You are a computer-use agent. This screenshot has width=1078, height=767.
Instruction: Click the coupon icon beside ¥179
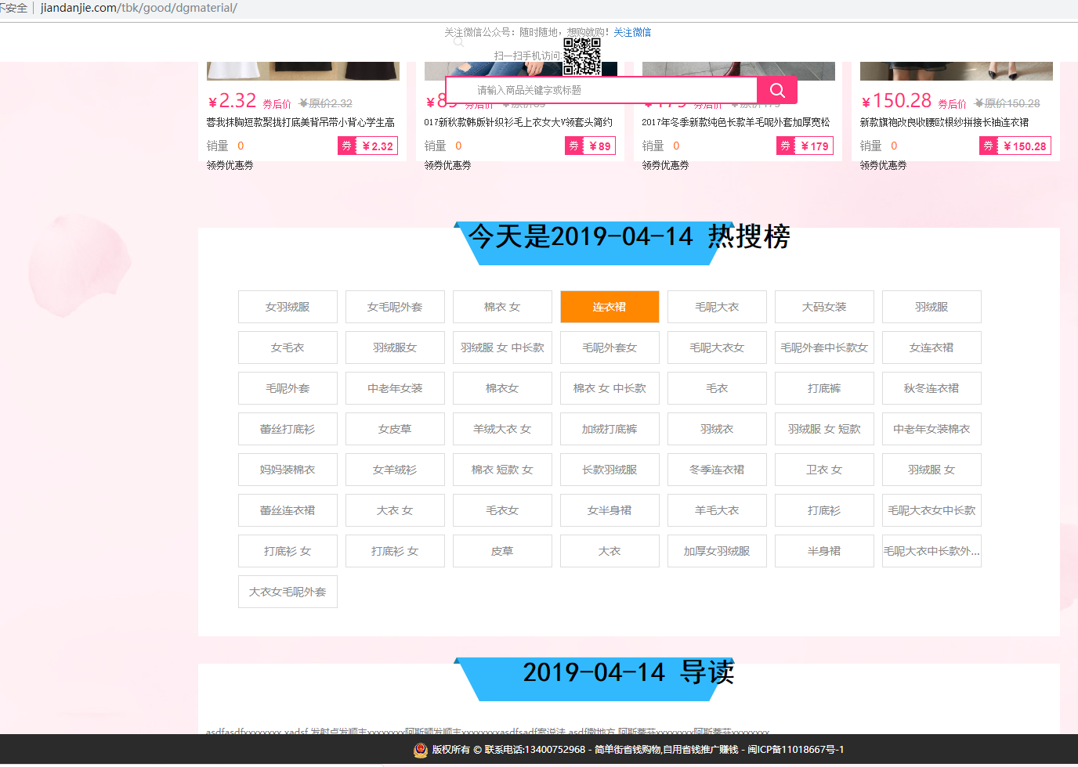tap(786, 146)
